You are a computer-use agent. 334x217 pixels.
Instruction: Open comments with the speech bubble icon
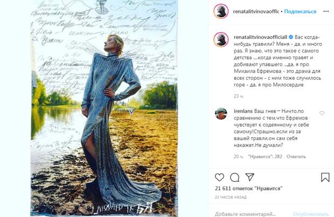[x=234, y=177]
